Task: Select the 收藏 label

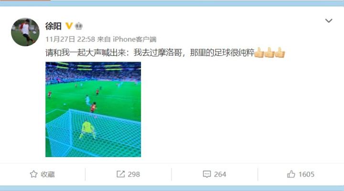Action: 48,174
